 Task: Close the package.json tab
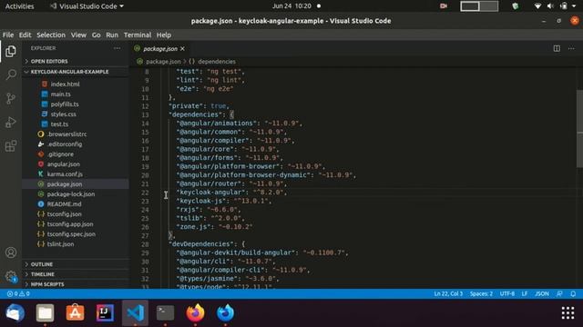(x=182, y=48)
